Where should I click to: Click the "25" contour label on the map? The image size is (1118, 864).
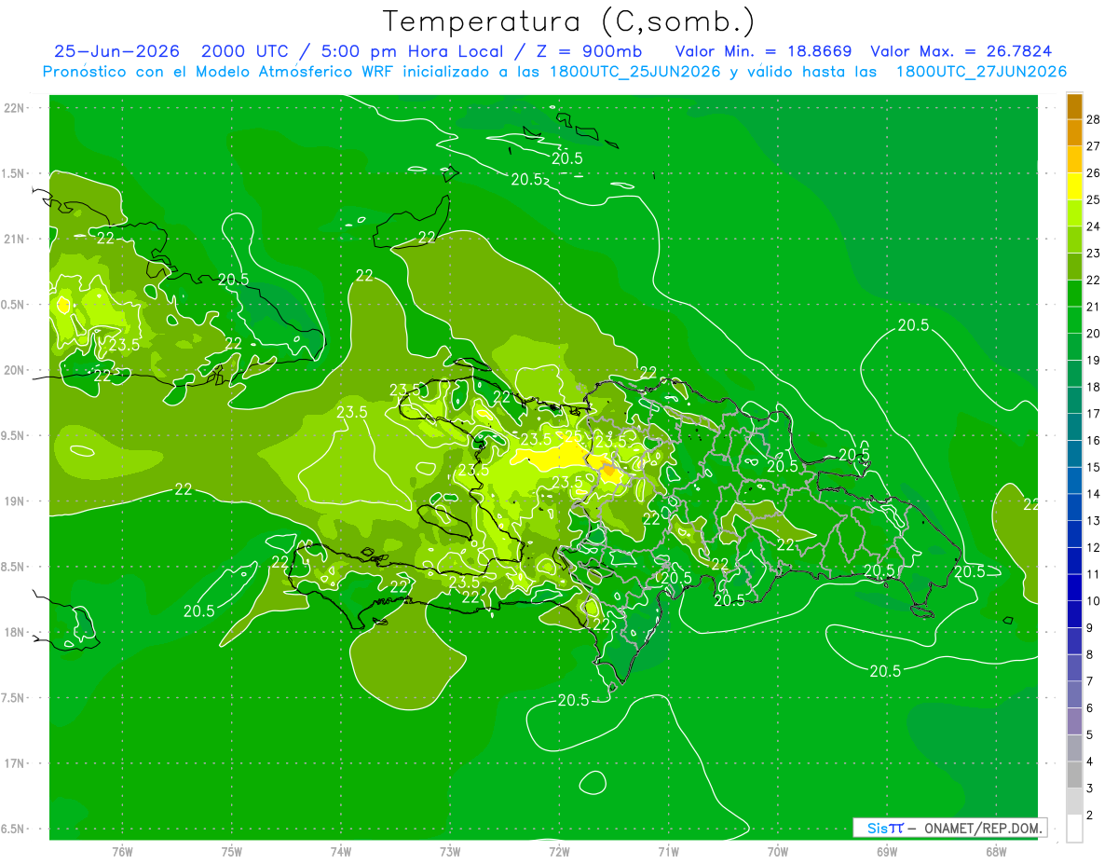574,437
